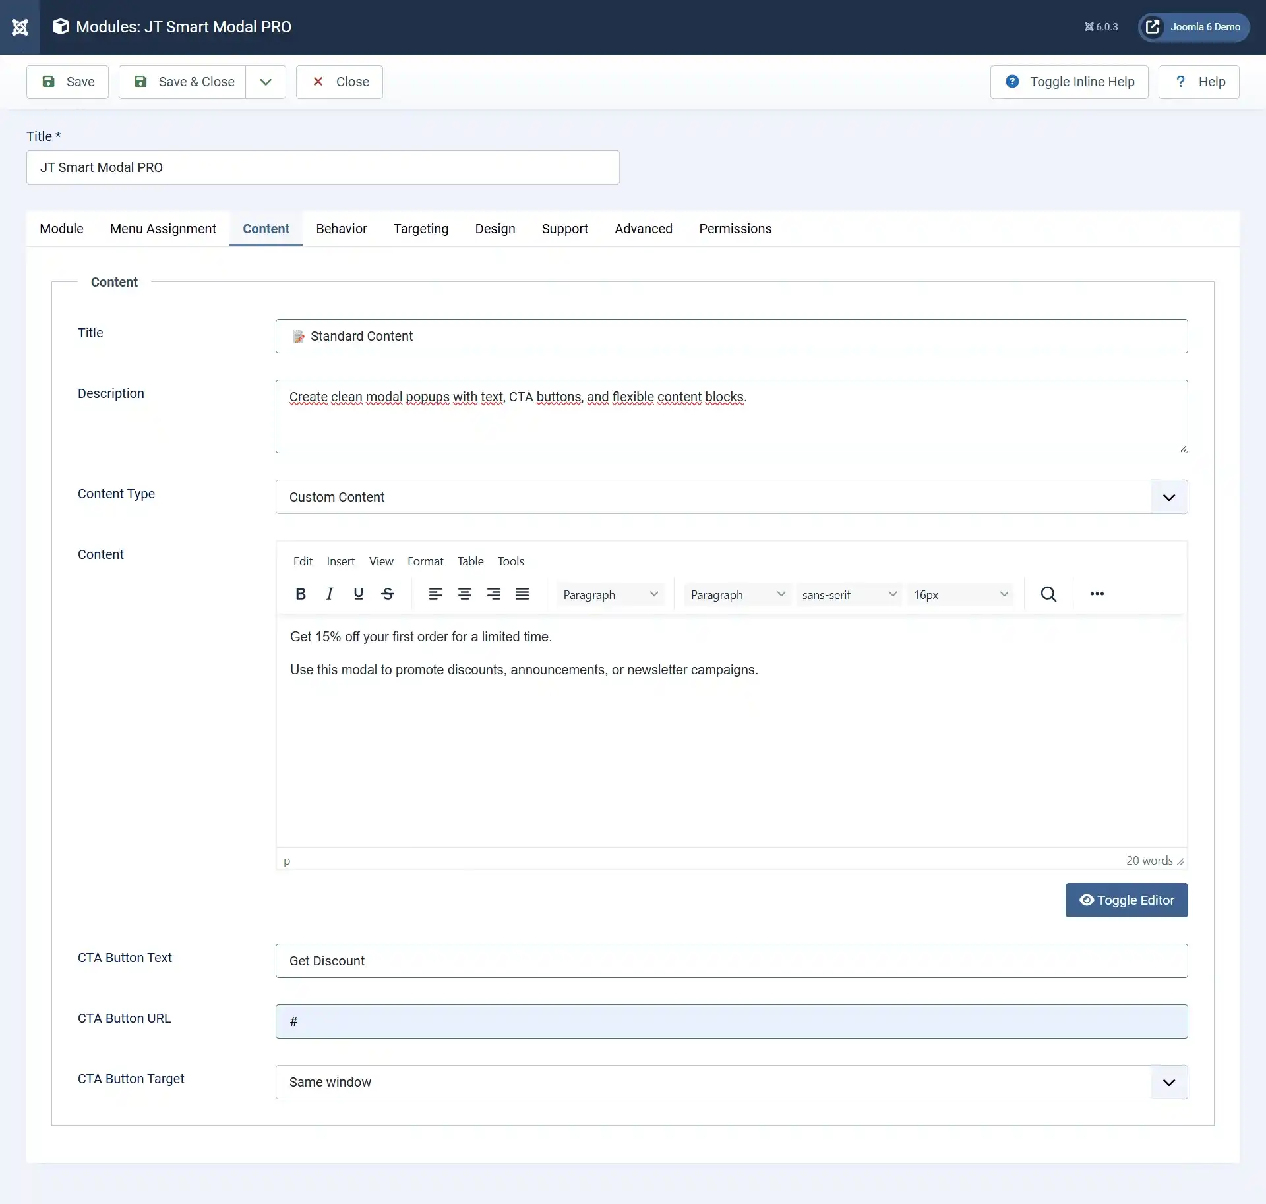
Task: Click the Joomla logo icon
Action: tap(20, 27)
